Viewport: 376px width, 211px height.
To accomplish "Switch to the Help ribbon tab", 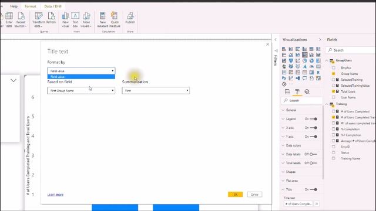I will tap(14, 6).
